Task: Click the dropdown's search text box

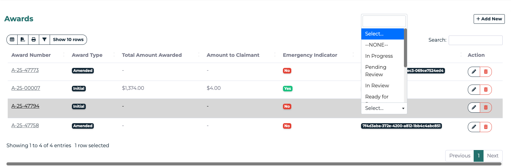Action: pyautogui.click(x=384, y=21)
